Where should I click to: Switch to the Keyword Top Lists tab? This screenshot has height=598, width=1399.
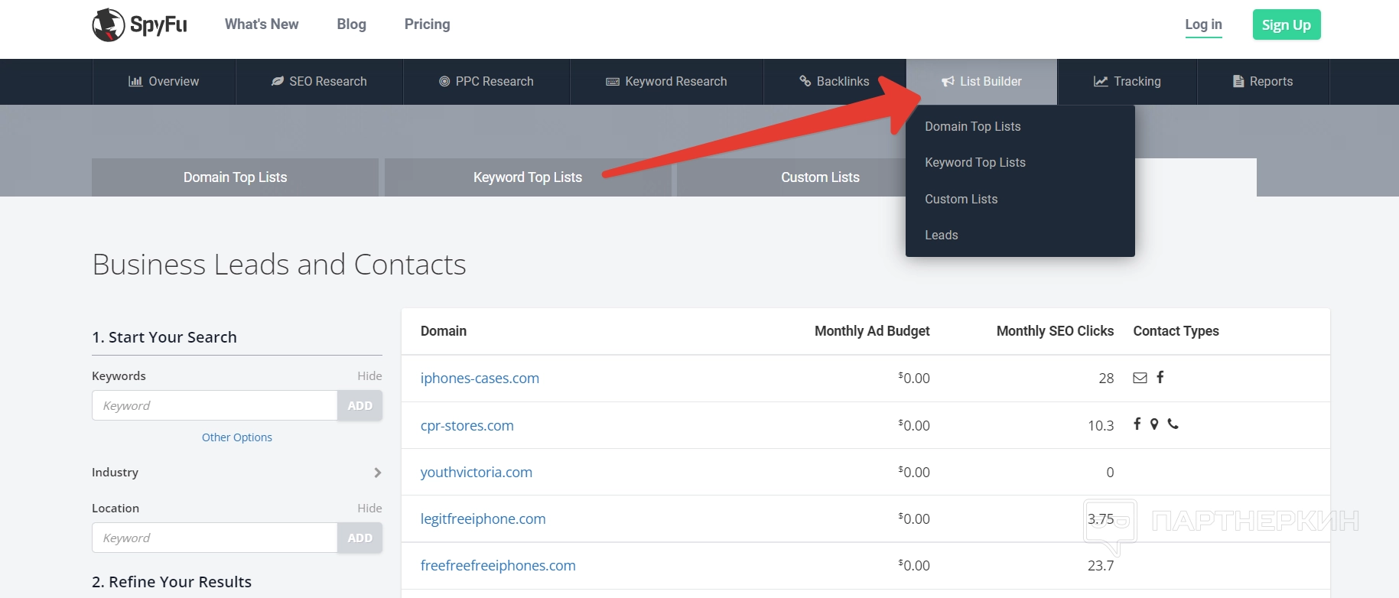pos(527,177)
